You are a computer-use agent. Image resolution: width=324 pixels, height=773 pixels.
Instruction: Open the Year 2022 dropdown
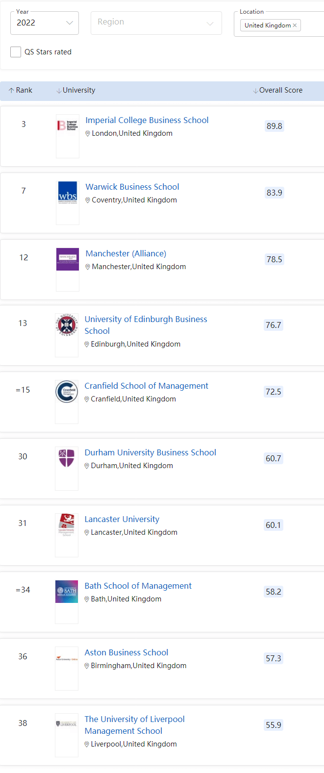coord(45,23)
